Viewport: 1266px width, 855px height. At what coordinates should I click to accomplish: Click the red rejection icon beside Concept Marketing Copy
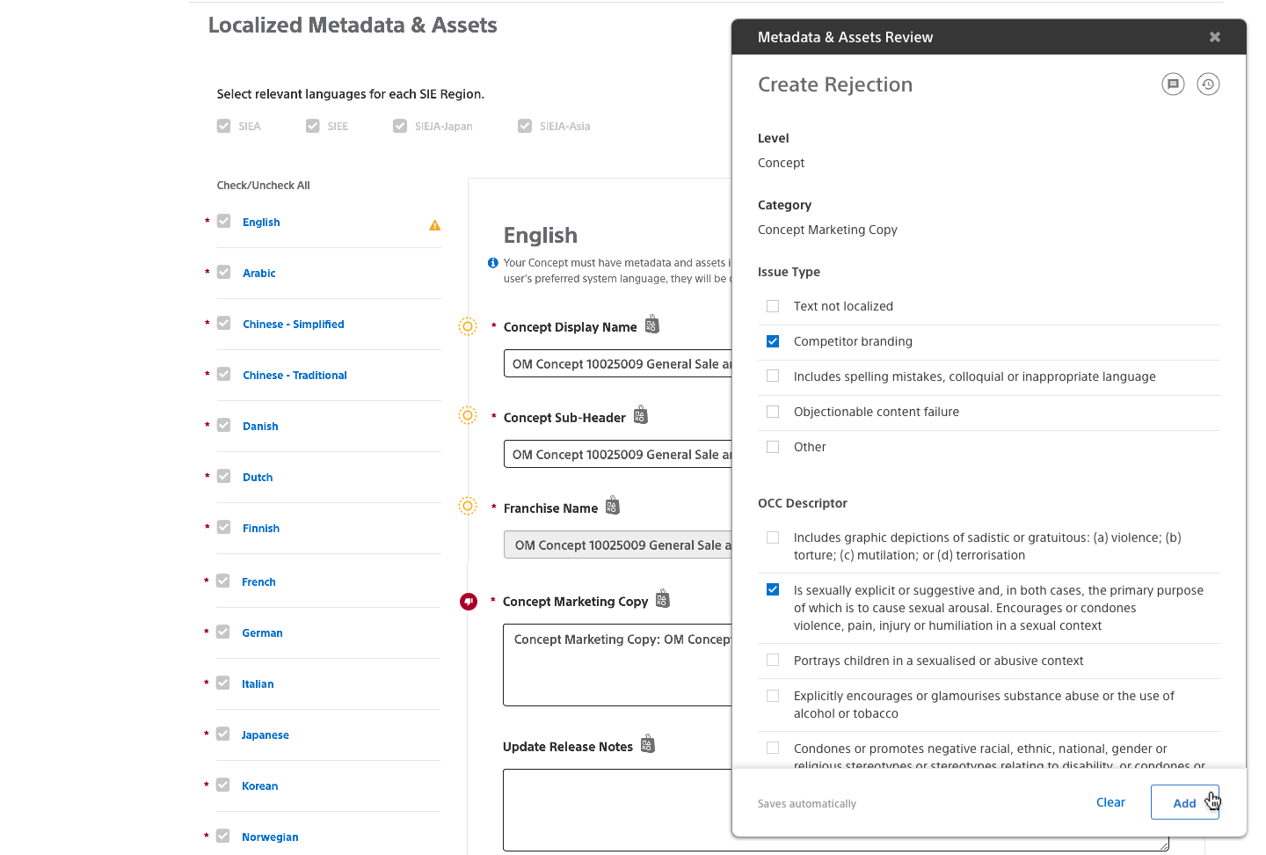469,602
